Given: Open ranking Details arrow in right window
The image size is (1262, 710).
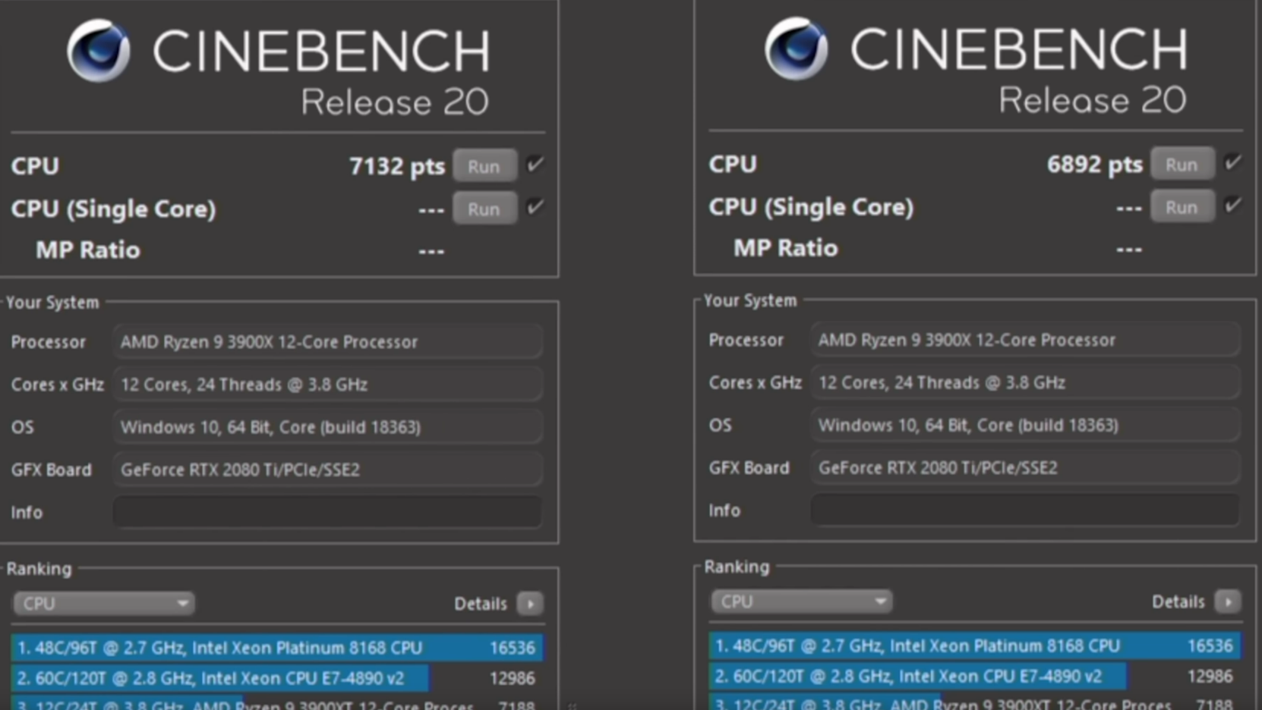Looking at the screenshot, I should 1228,602.
